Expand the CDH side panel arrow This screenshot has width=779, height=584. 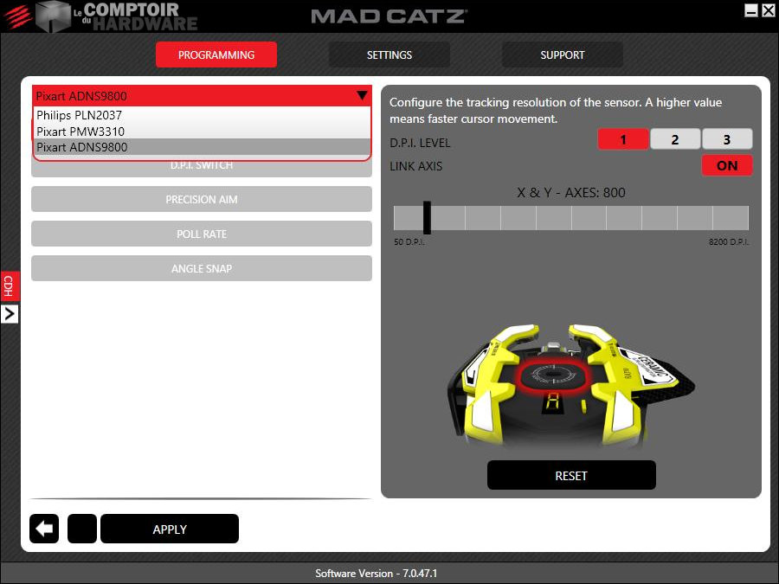[10, 314]
